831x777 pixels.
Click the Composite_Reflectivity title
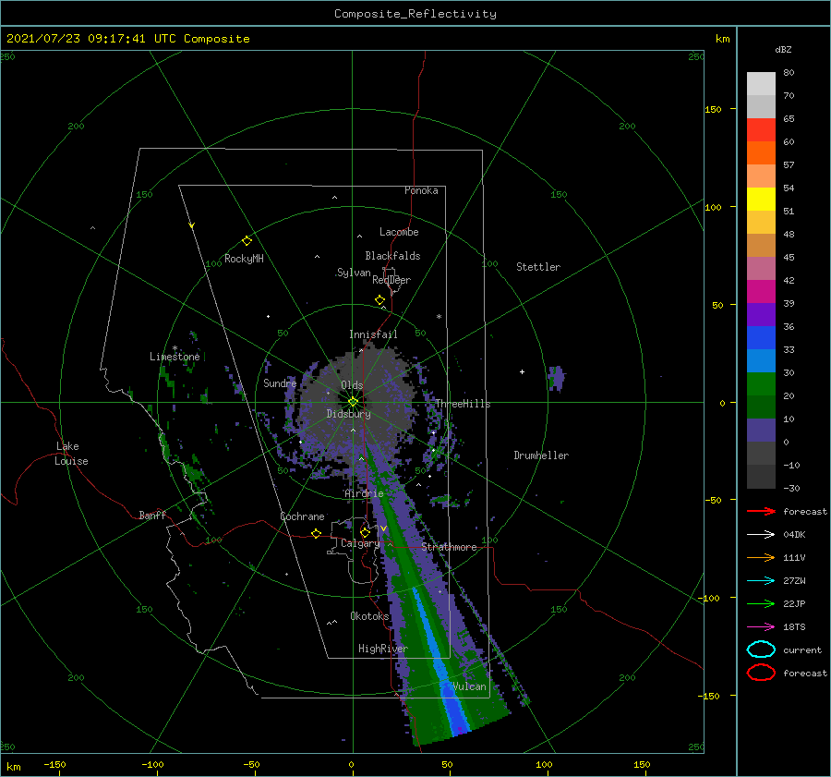[x=415, y=14]
